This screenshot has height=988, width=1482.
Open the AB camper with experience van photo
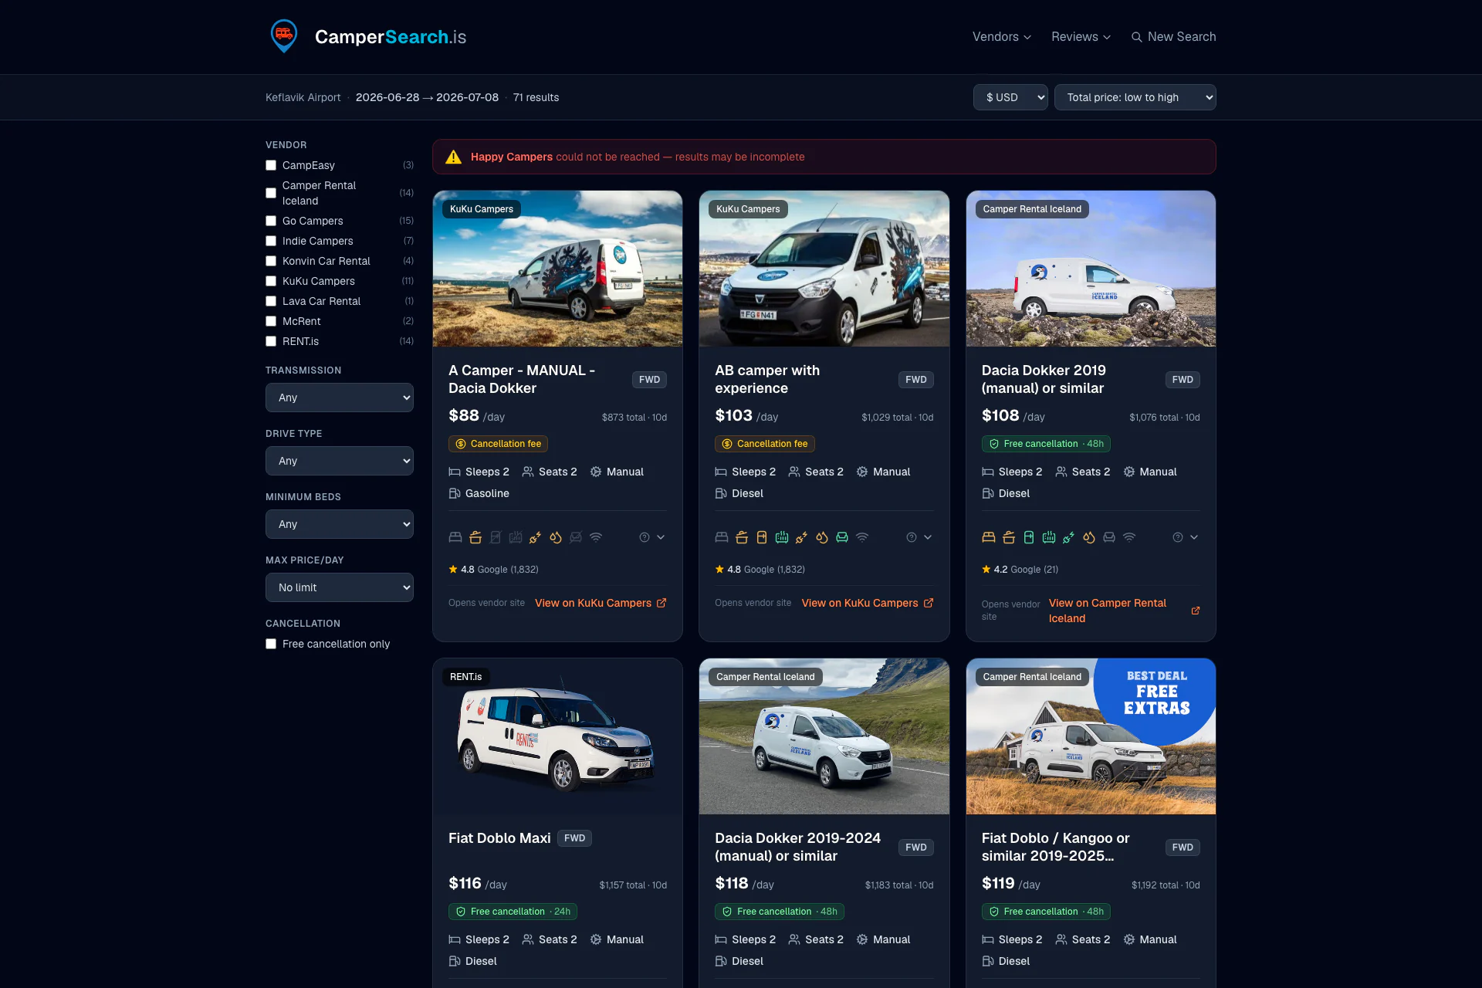824,269
